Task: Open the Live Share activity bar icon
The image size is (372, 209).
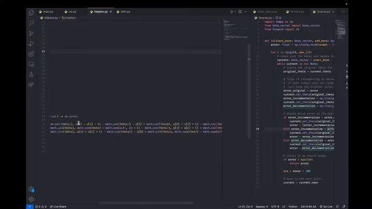Action: point(31,85)
